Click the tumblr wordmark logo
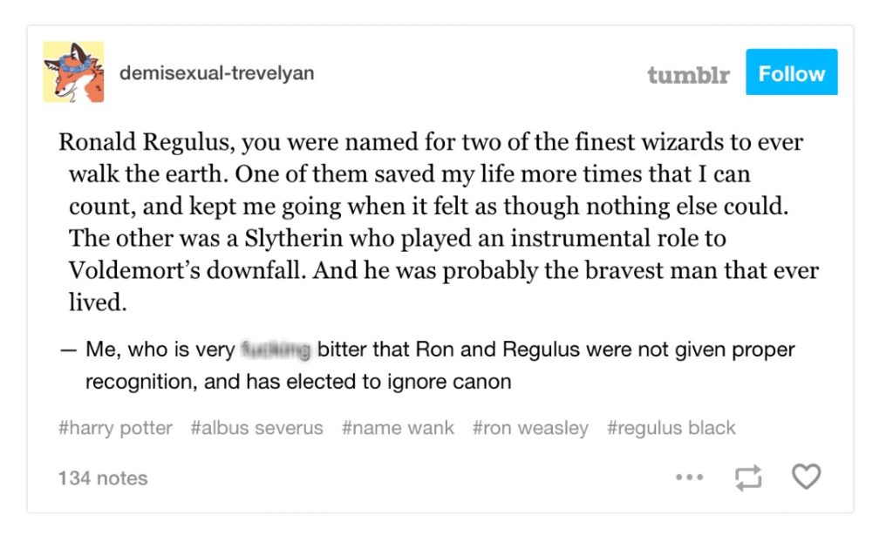The height and width of the screenshot is (543, 893). click(x=688, y=74)
